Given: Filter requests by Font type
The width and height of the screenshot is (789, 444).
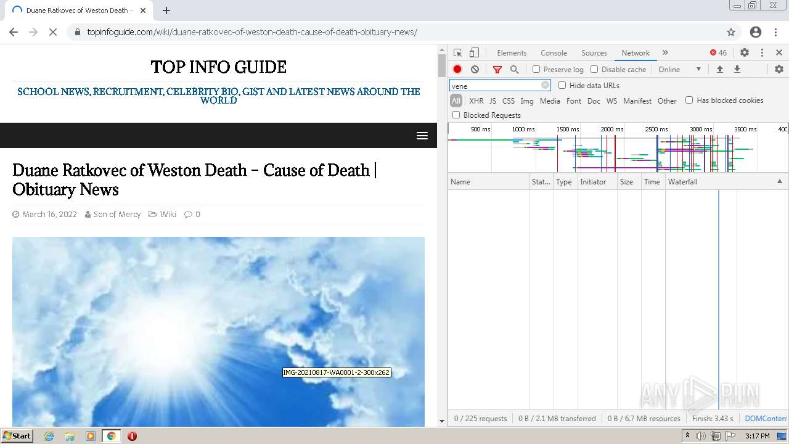Looking at the screenshot, I should (573, 101).
